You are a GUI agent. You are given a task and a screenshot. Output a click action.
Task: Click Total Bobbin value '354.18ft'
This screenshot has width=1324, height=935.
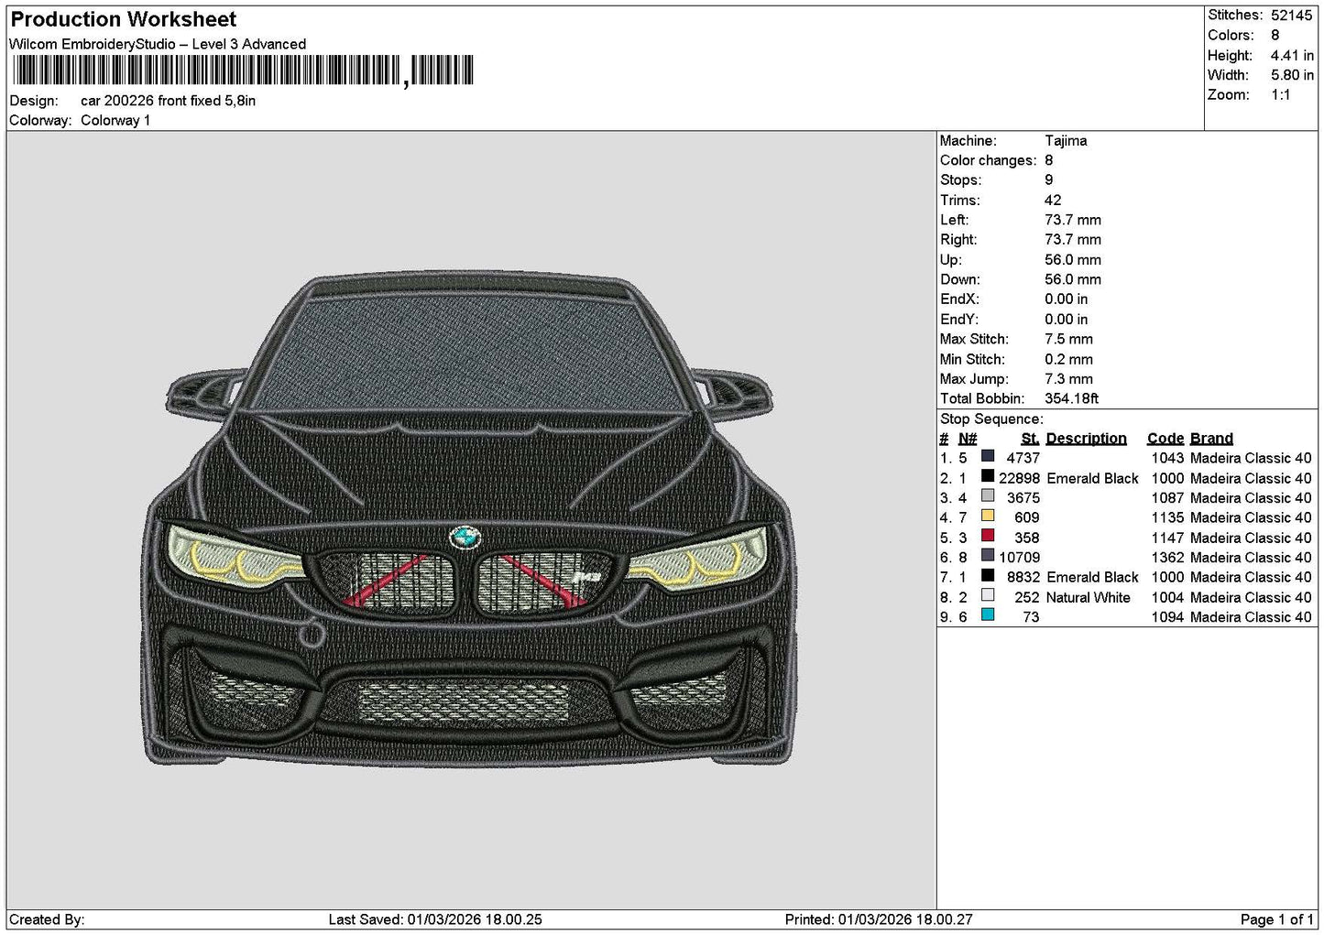click(x=1071, y=399)
